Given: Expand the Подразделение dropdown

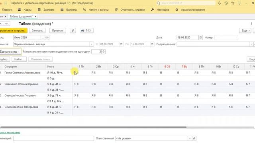Looking at the screenshot, I should [251, 44].
